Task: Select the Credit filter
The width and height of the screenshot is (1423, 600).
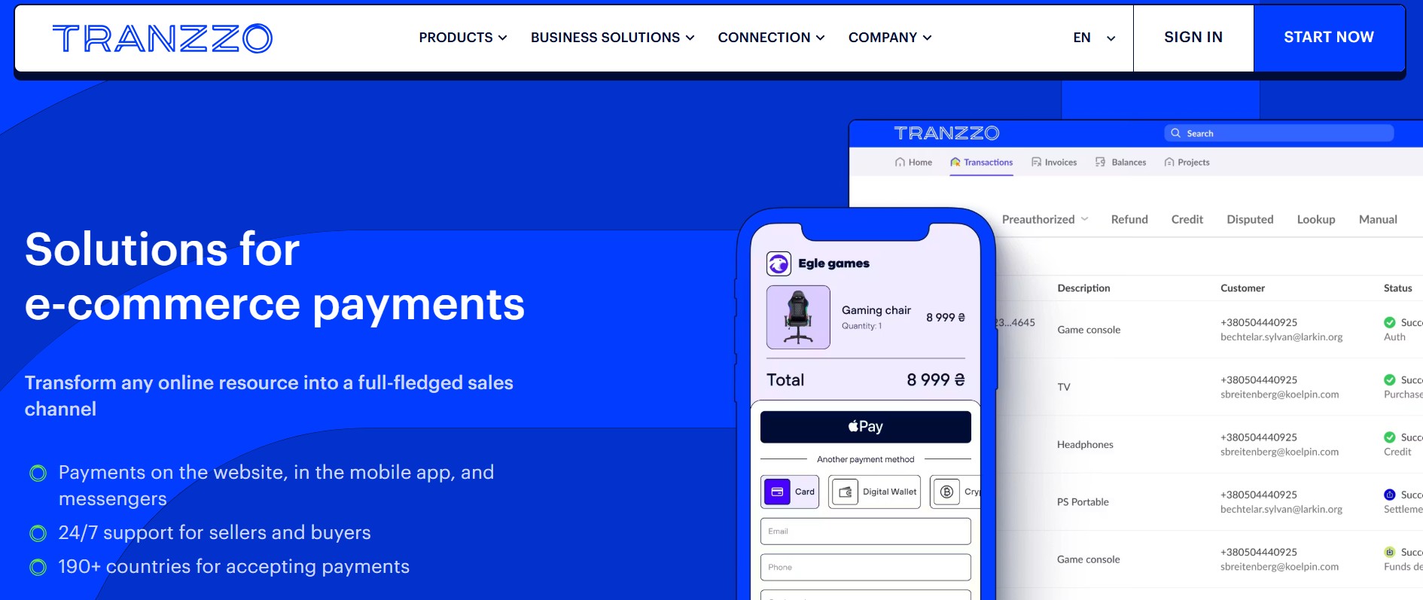Action: pos(1187,219)
